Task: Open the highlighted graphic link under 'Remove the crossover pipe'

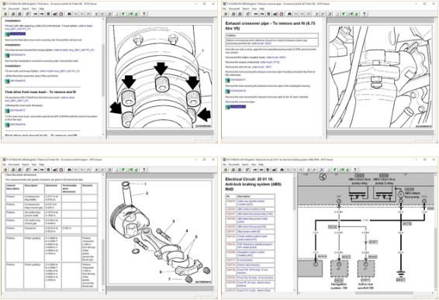Action: (238, 107)
